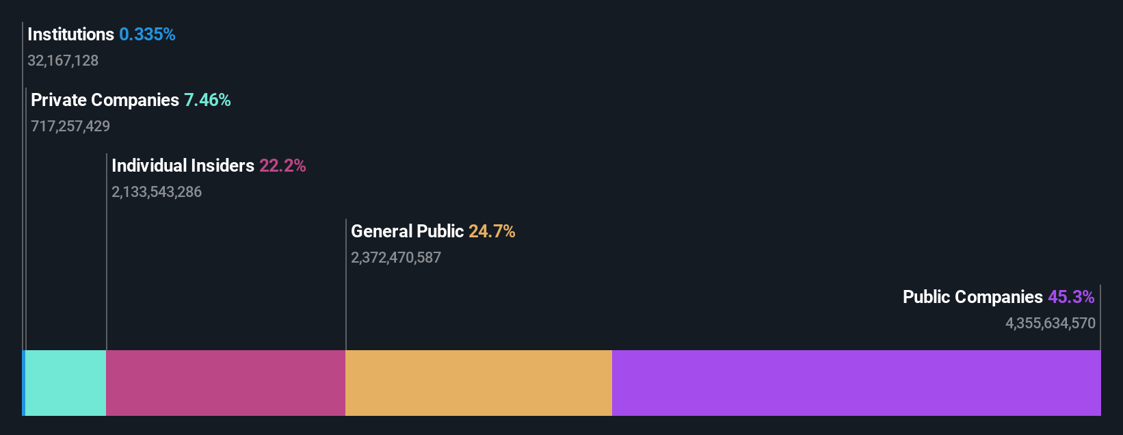Select the orange General Public bar segment
1123x435 pixels.
click(479, 383)
